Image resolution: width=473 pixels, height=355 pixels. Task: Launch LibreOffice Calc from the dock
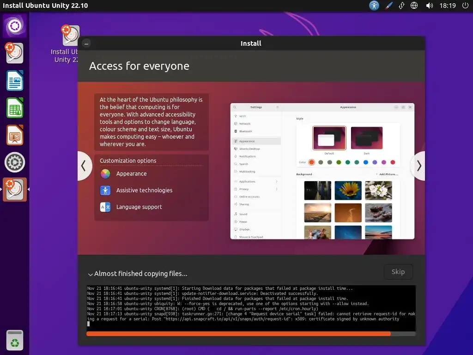pos(14,108)
